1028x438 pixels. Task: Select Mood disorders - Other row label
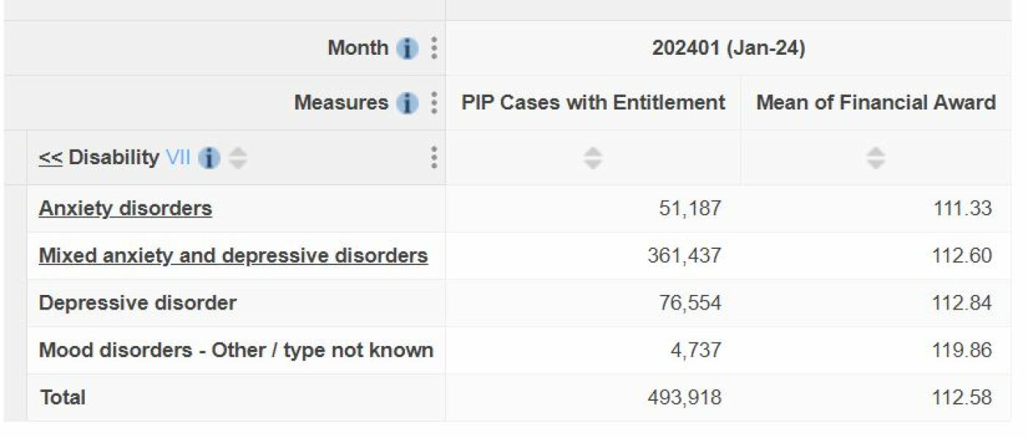[235, 350]
